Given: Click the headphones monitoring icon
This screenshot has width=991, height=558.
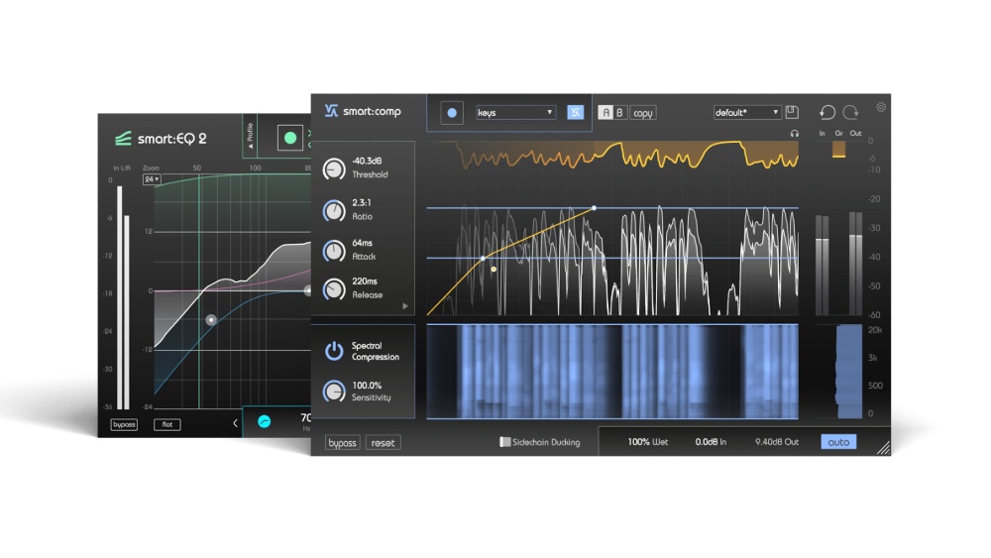Looking at the screenshot, I should (794, 133).
